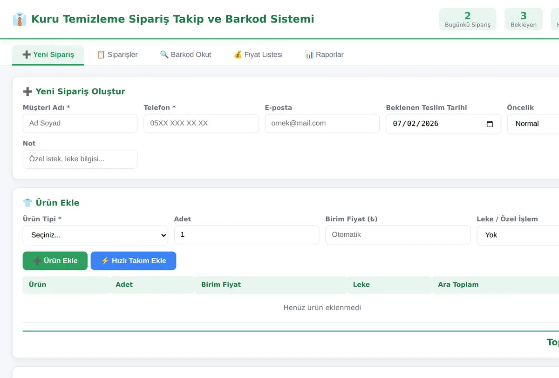Open the date picker calendar icon
This screenshot has height=378, width=559.
(490, 124)
